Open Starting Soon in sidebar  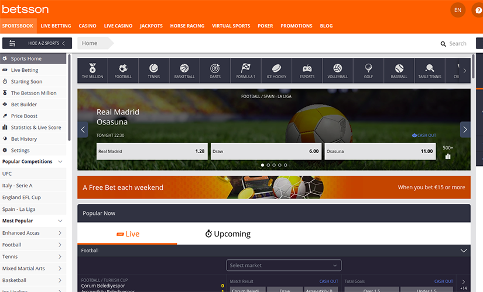tap(33, 81)
